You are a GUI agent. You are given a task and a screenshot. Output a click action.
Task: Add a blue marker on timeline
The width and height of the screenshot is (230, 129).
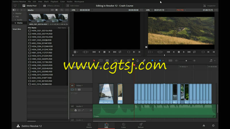tap(160, 60)
